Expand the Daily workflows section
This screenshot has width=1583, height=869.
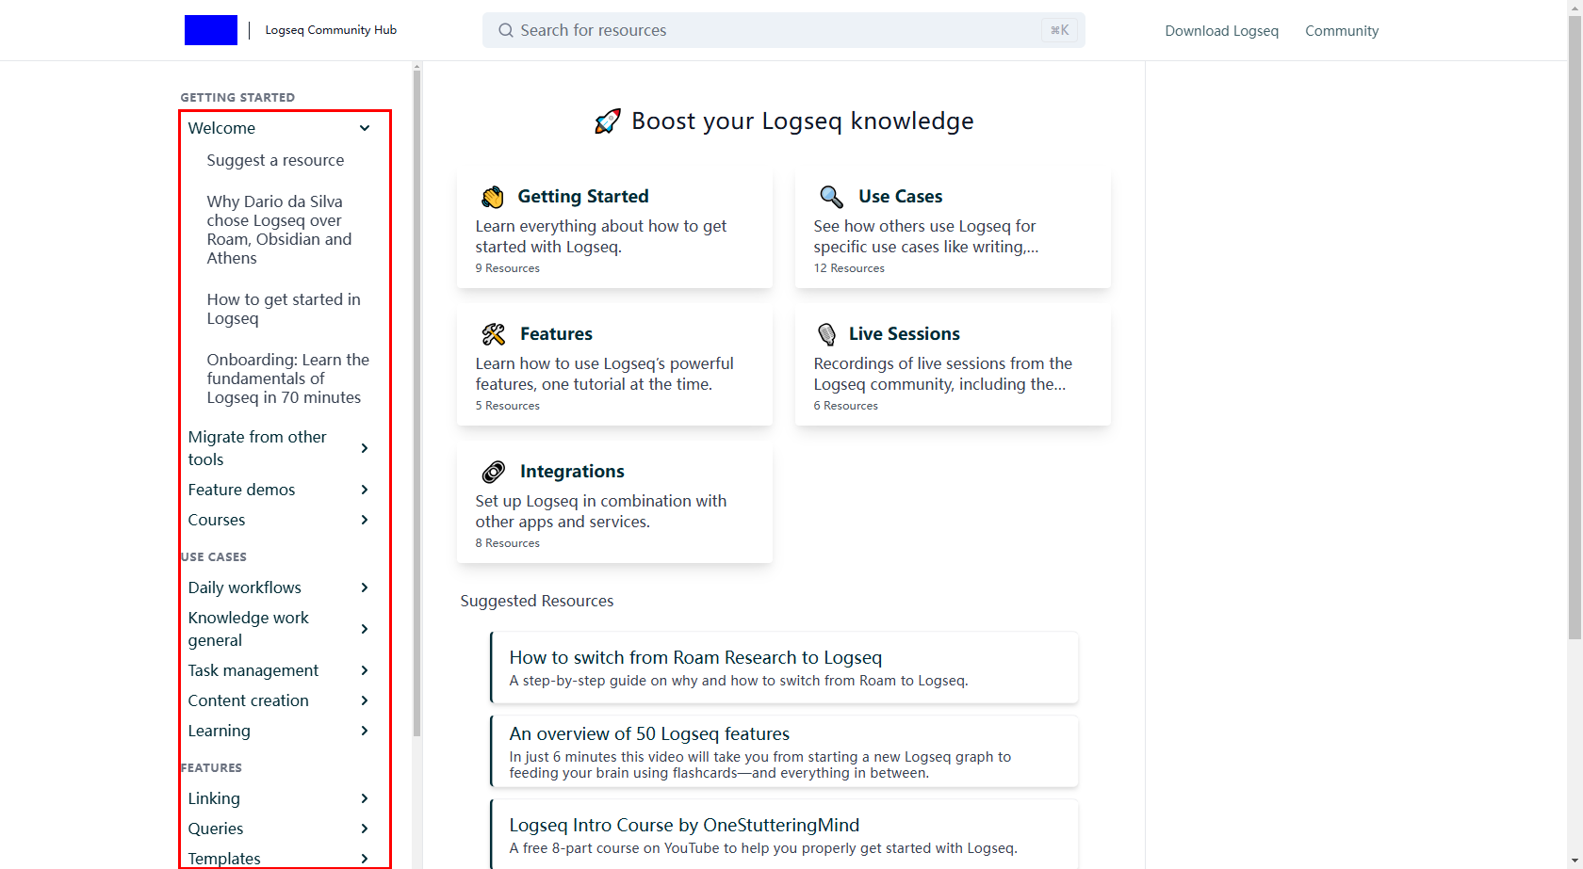365,587
